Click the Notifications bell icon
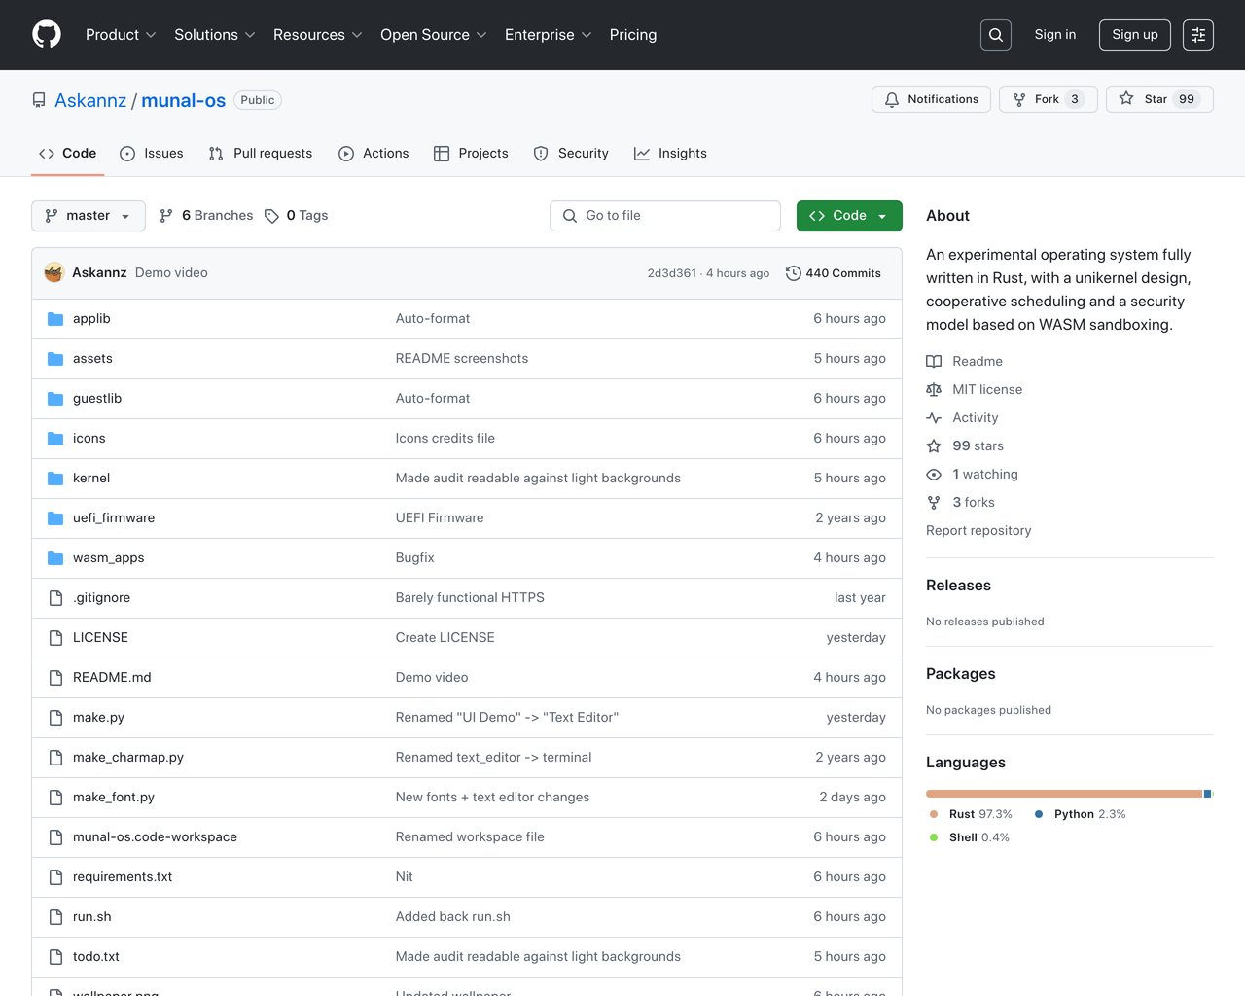 892,99
